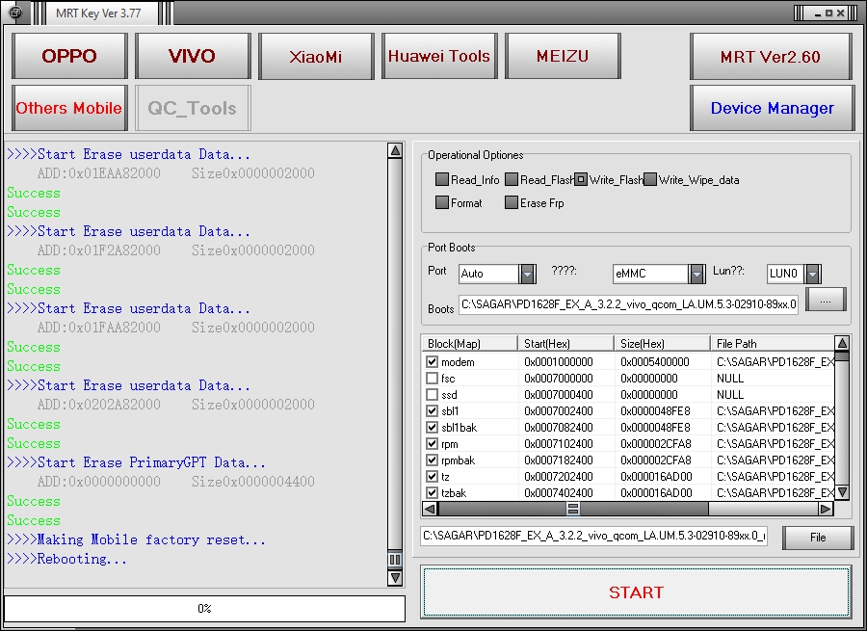867x631 pixels.
Task: Click the firmware file path field
Action: click(x=593, y=536)
